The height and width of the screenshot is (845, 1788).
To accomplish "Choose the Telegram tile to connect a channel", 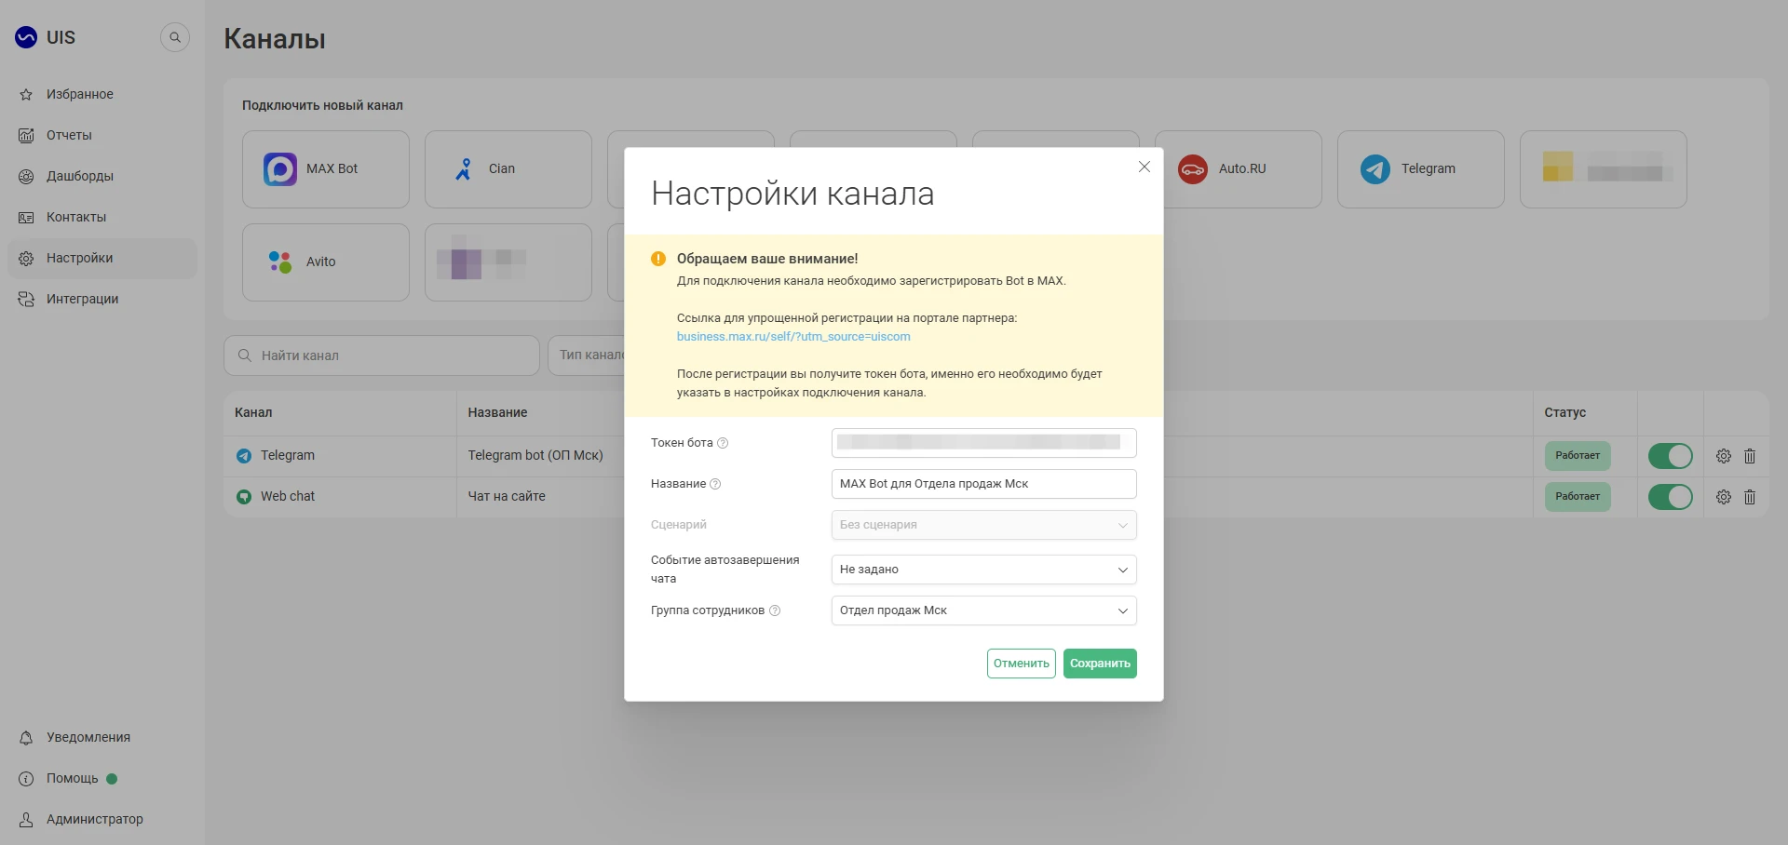I will 1420,169.
